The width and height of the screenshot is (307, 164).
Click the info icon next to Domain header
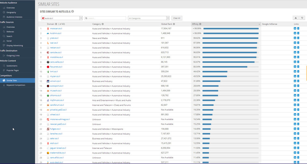(56, 24)
